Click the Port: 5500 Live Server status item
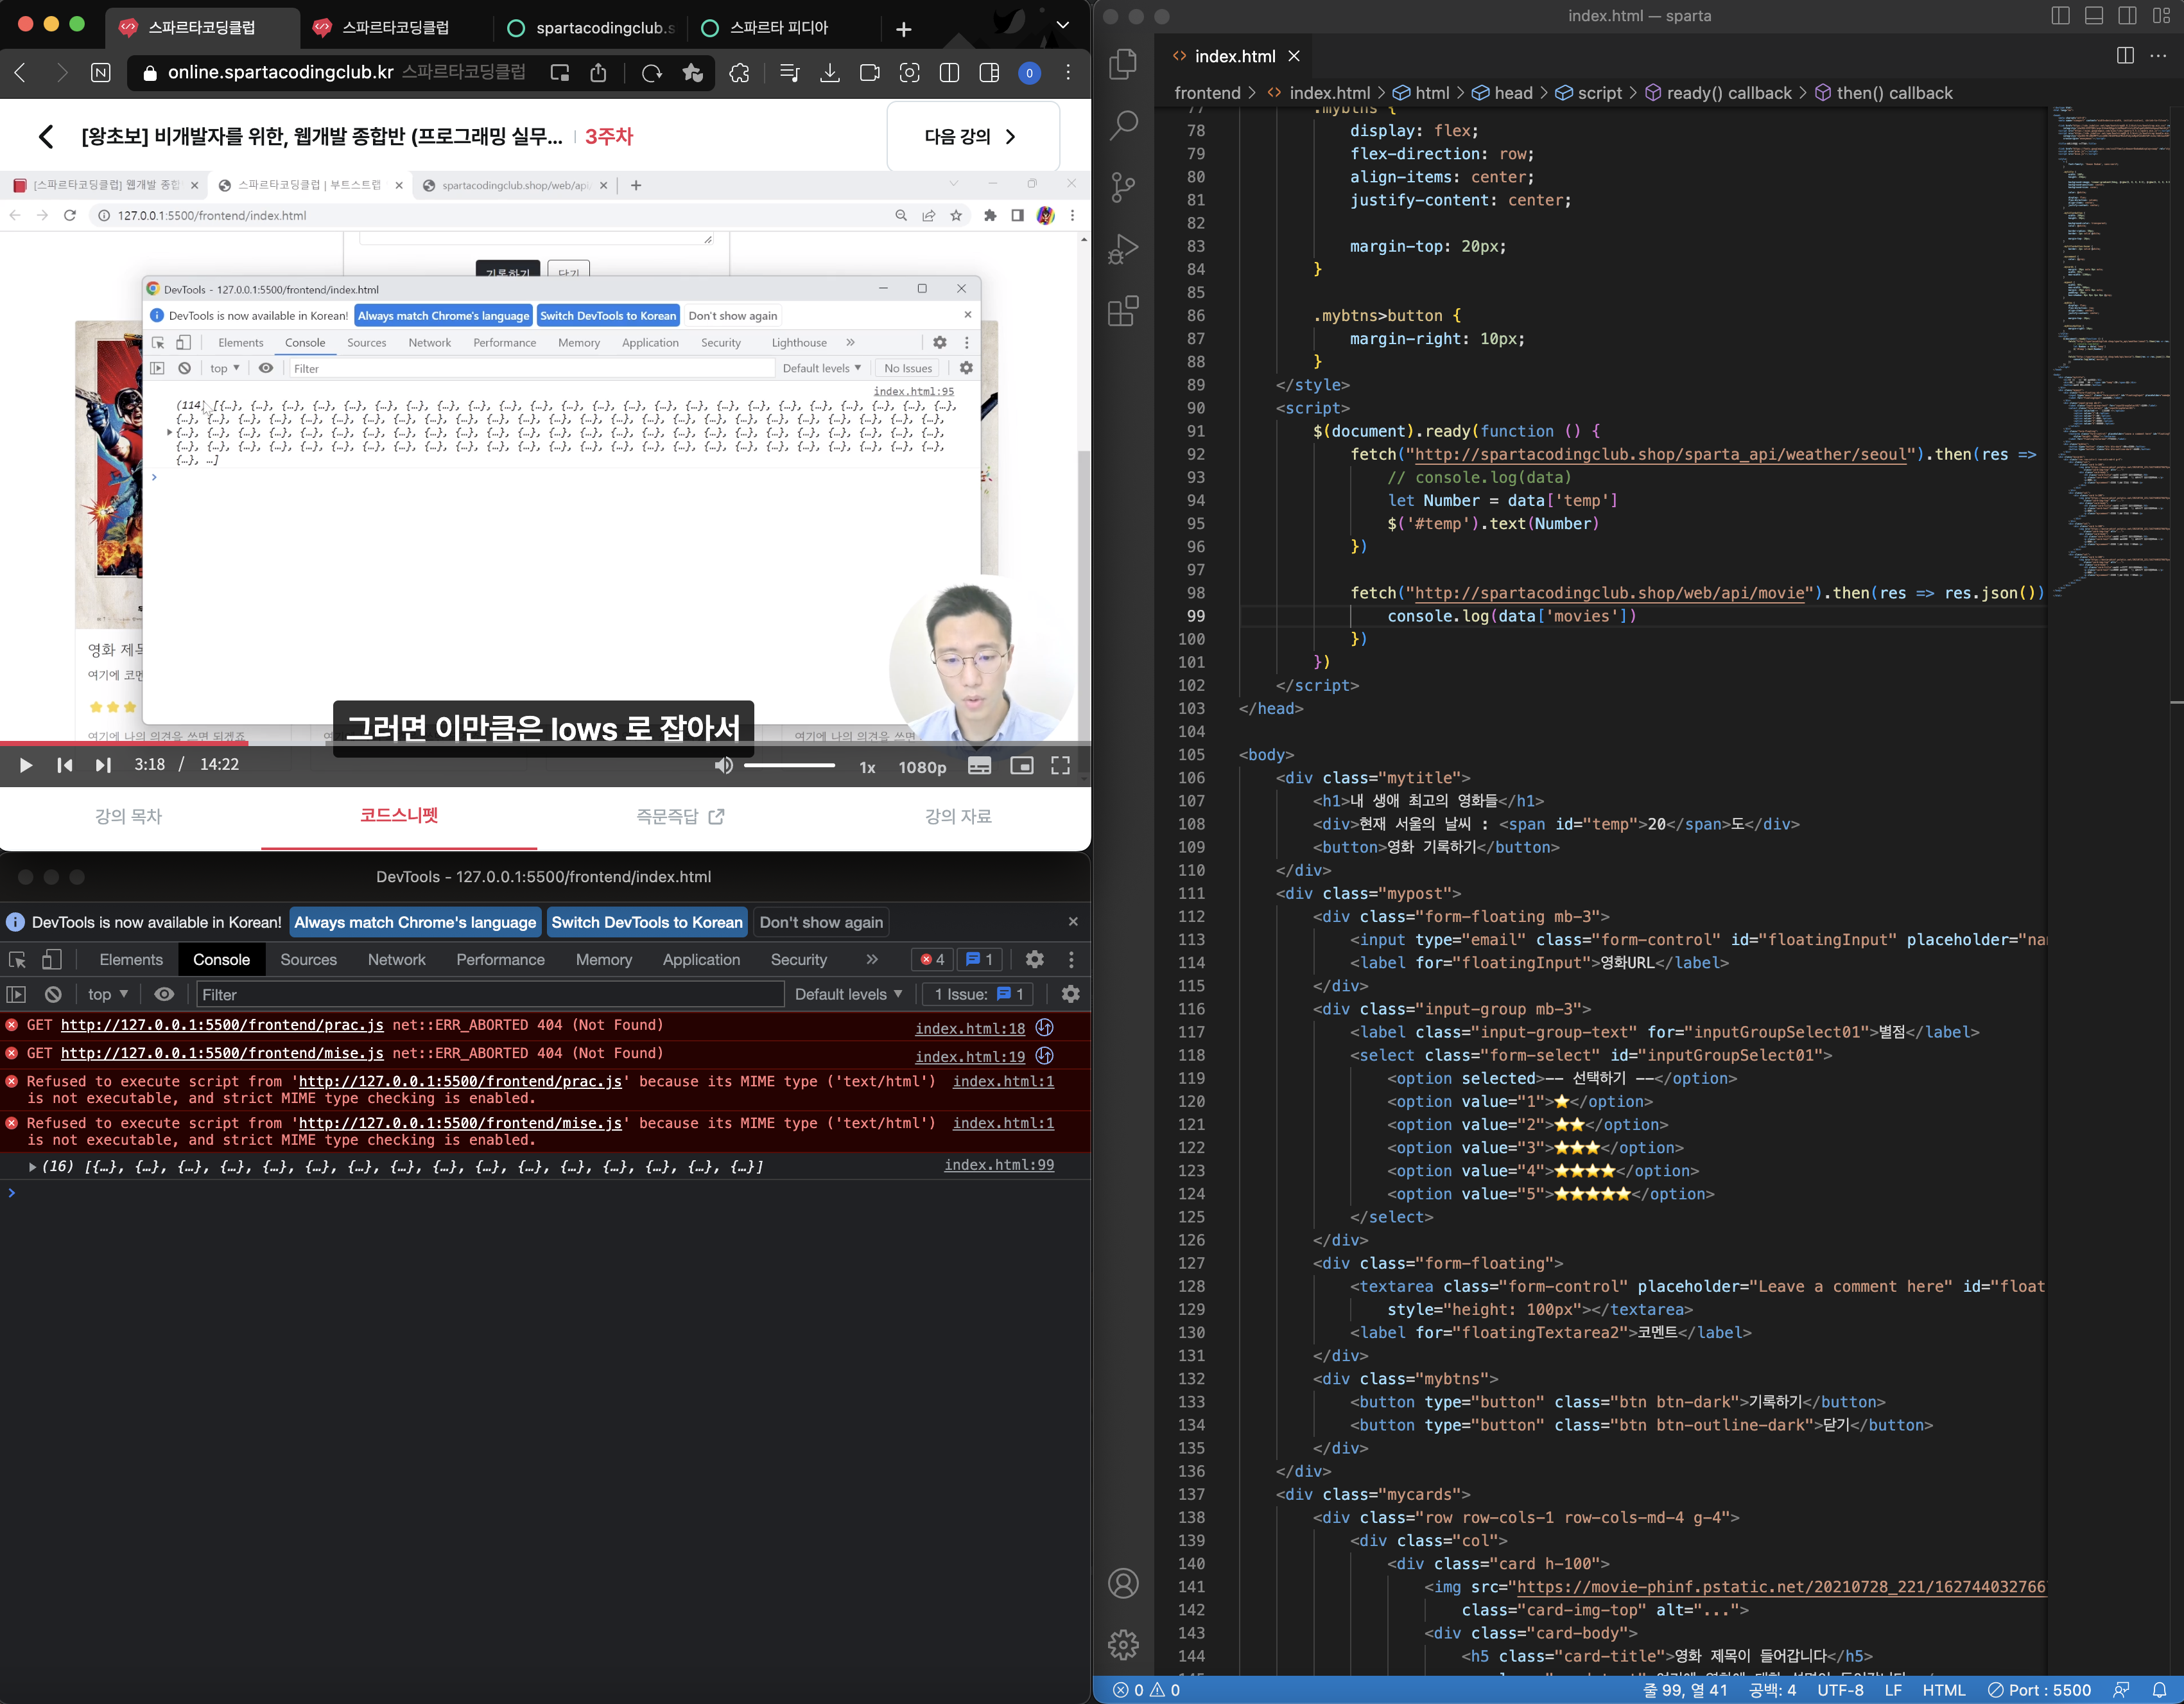Viewport: 2184px width, 1704px height. point(2039,1690)
